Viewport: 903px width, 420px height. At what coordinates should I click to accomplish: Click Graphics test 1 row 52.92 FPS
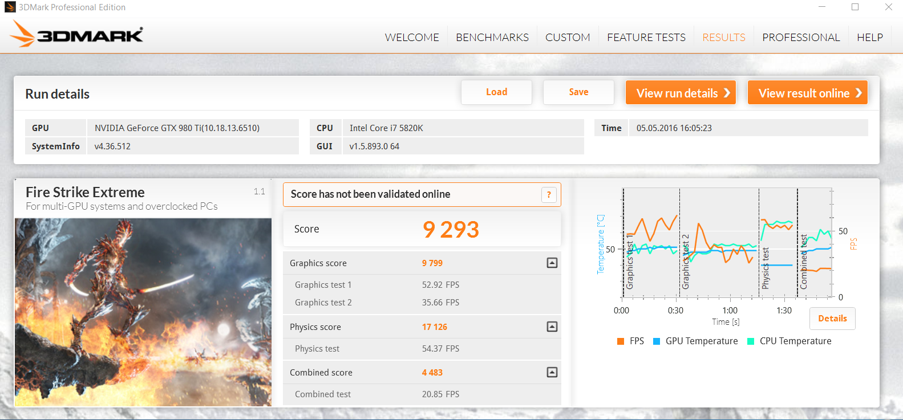coord(422,284)
